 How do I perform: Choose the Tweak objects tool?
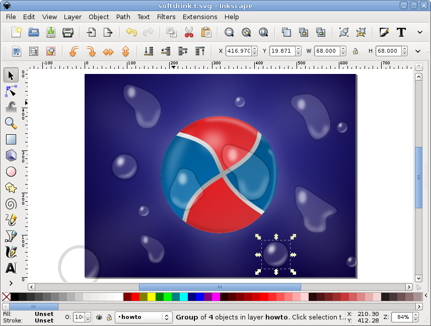coord(11,107)
